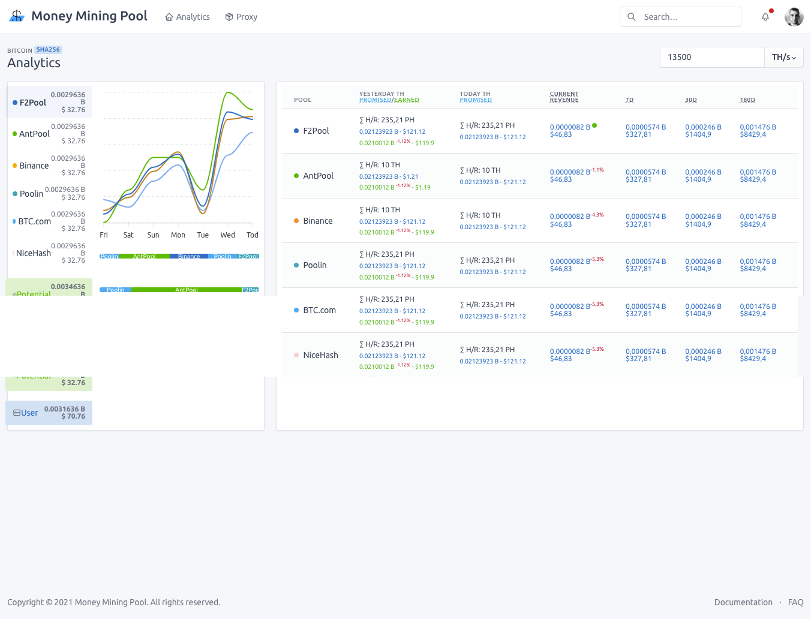Click Tue label on chart axis
The height and width of the screenshot is (619, 811).
tap(203, 235)
